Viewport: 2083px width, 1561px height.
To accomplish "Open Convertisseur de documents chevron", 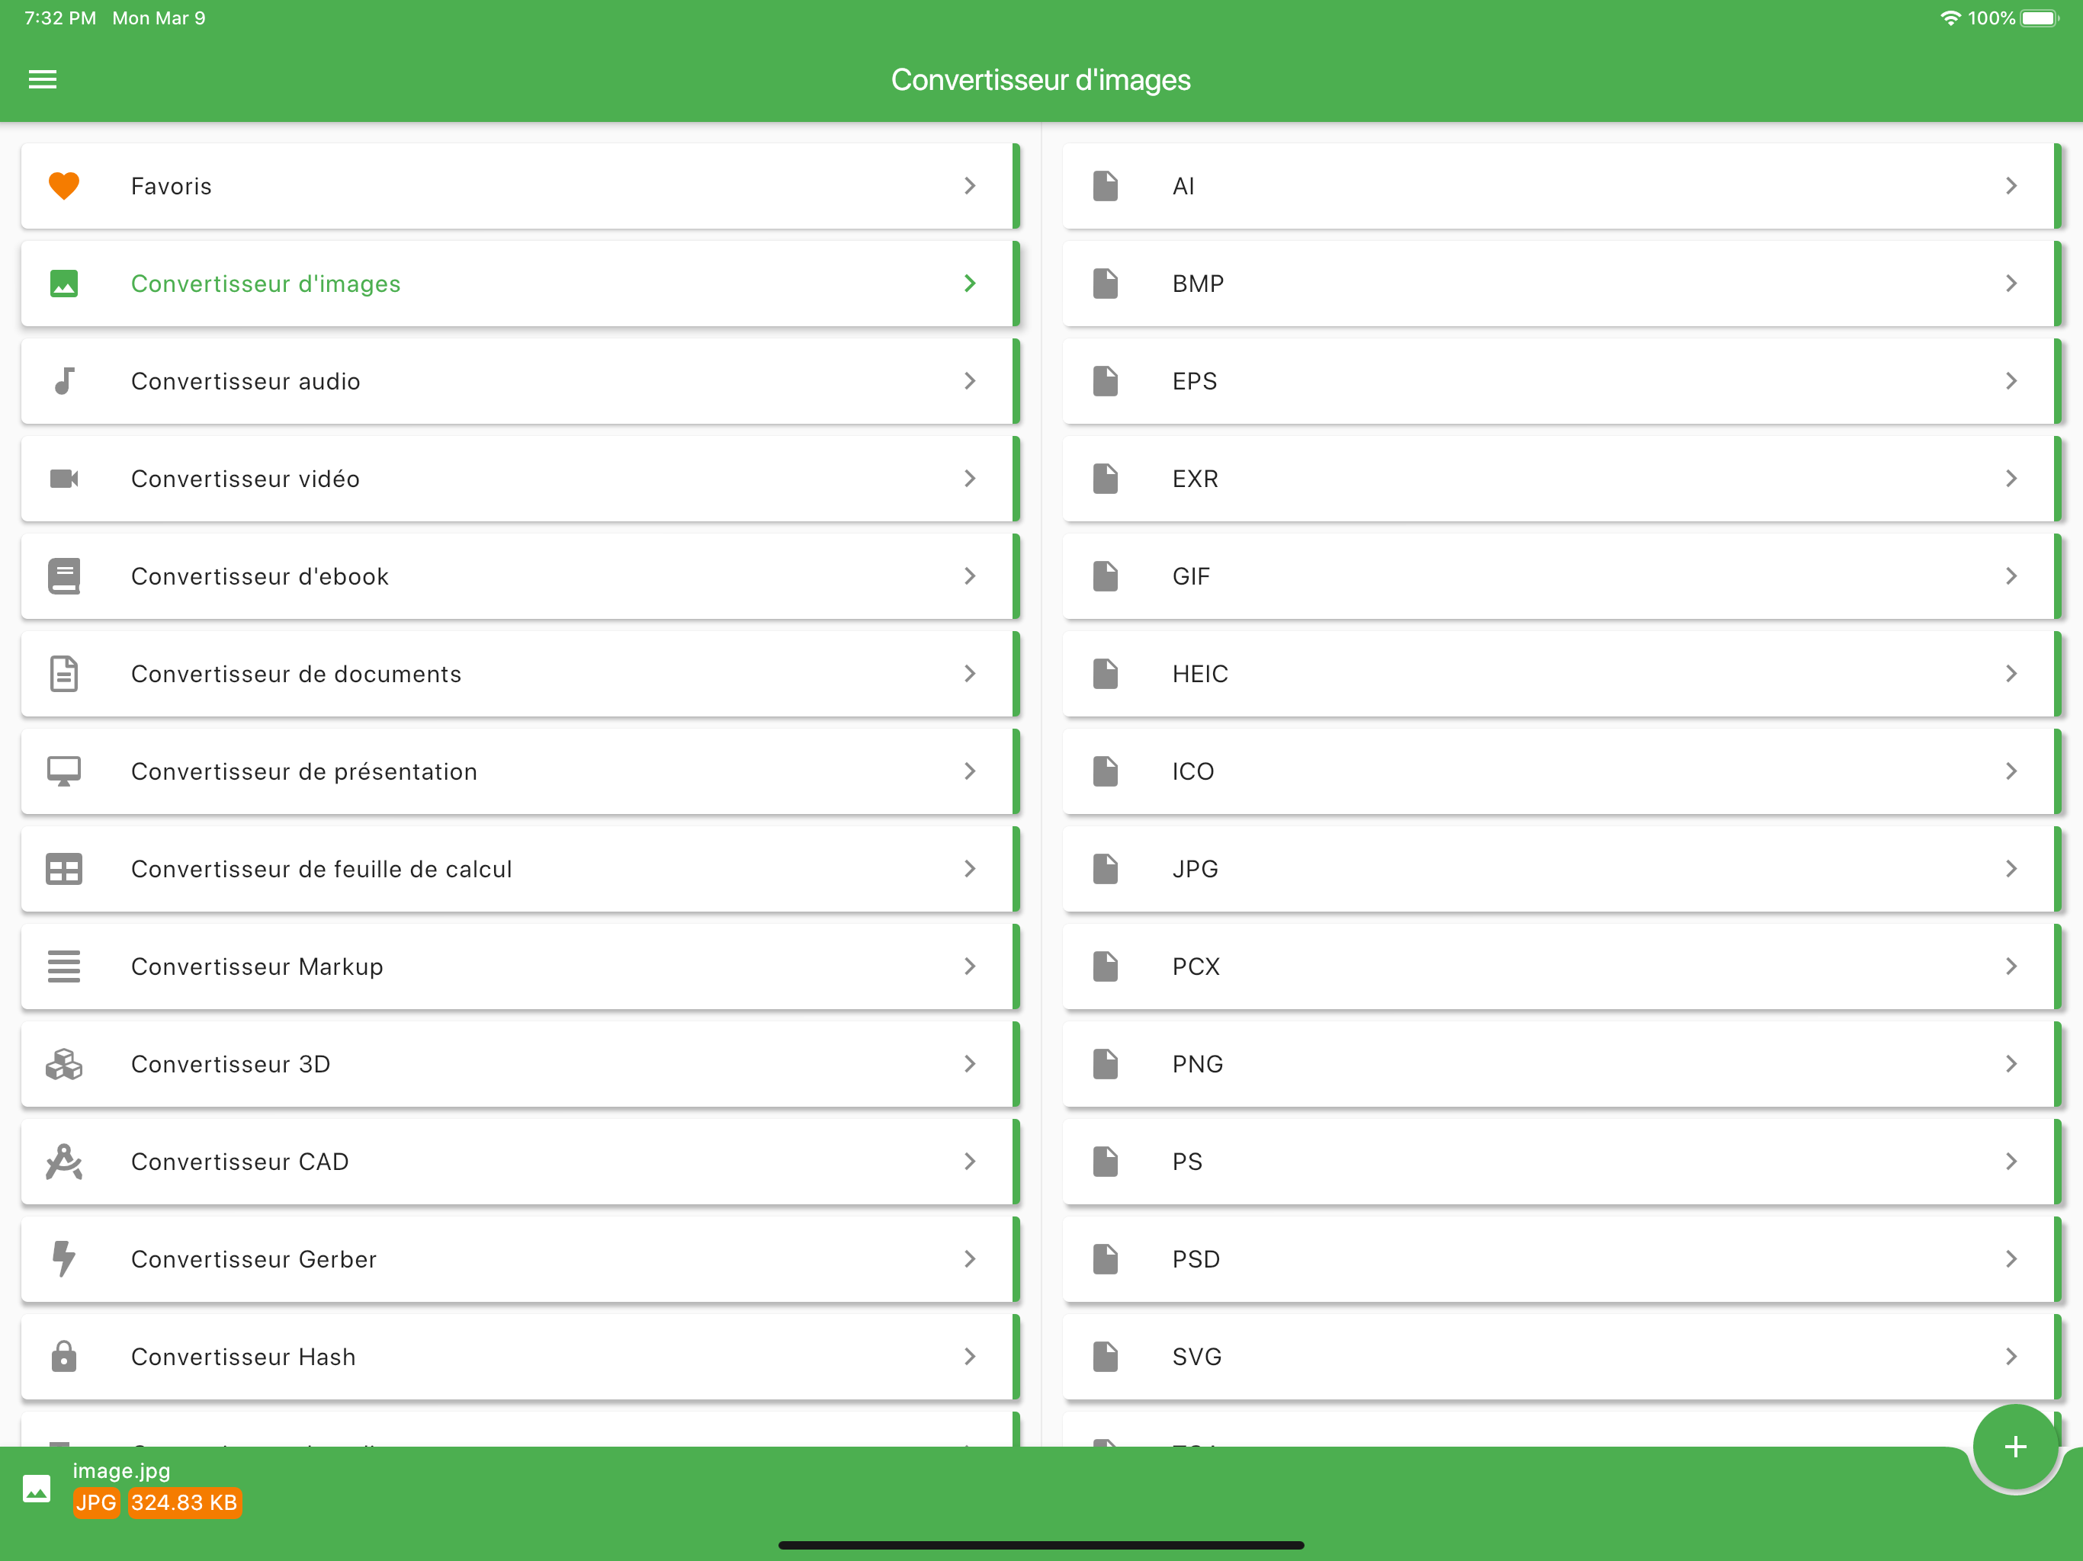I will pos(970,673).
